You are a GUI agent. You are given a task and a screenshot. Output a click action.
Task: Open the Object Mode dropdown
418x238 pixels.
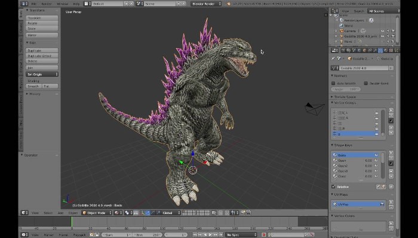(x=97, y=213)
